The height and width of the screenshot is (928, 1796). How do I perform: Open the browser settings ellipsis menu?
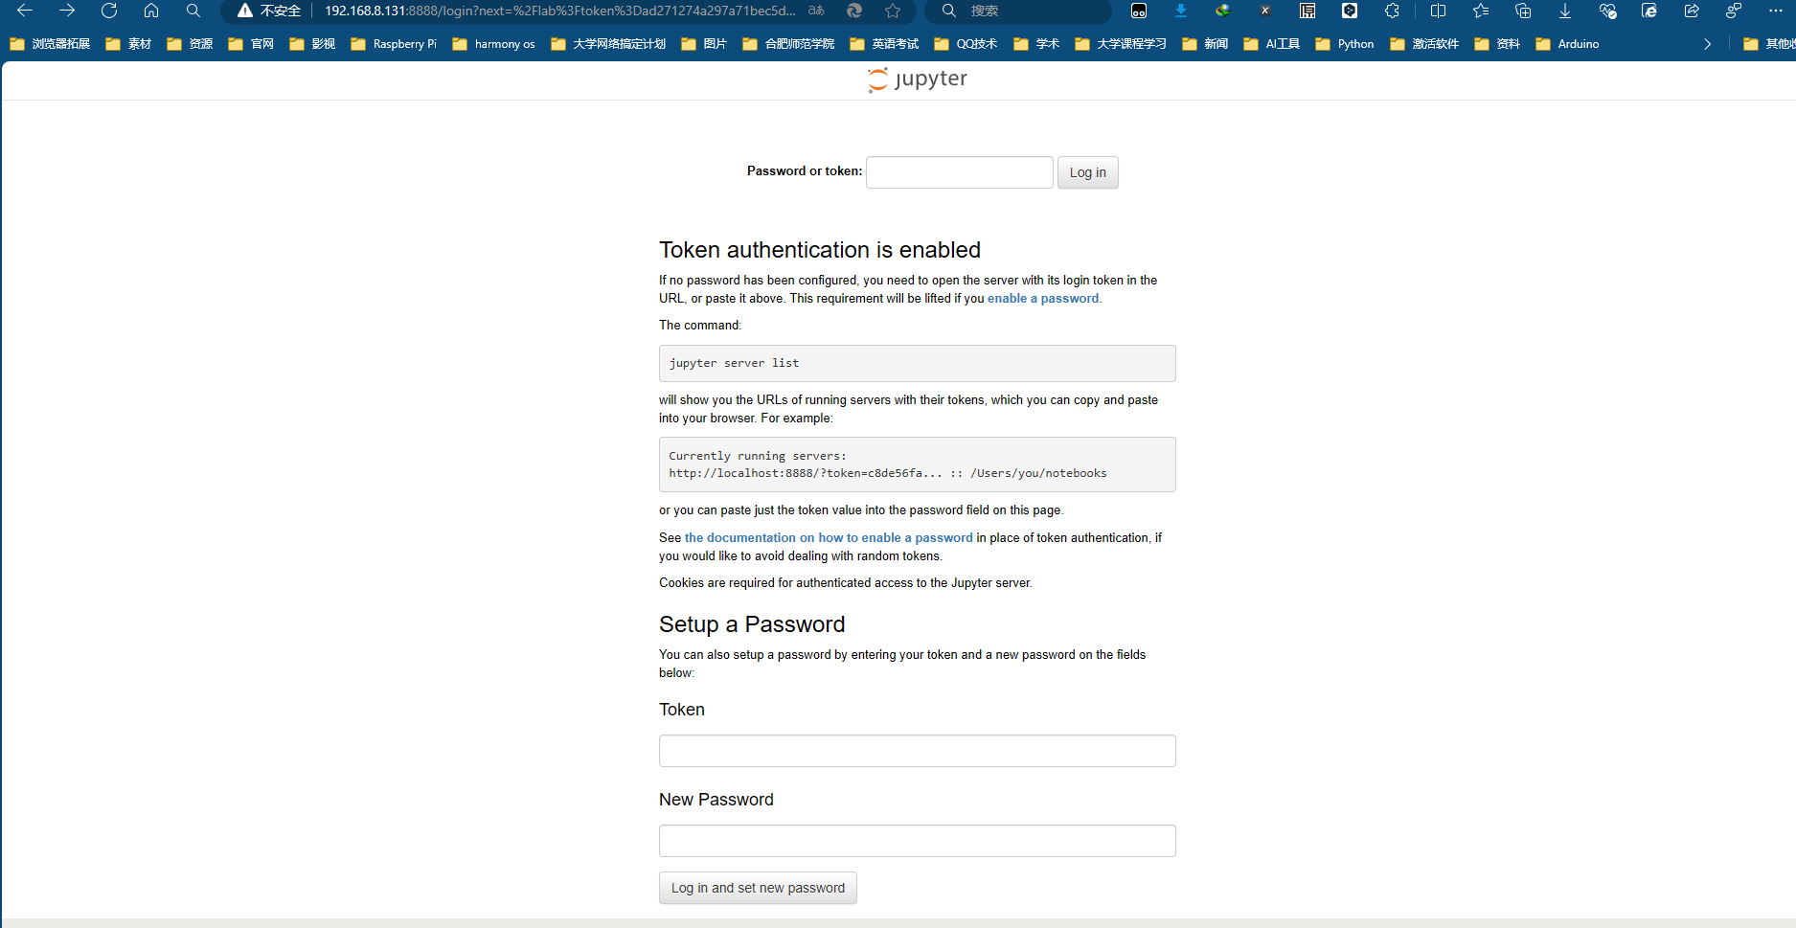1777,11
